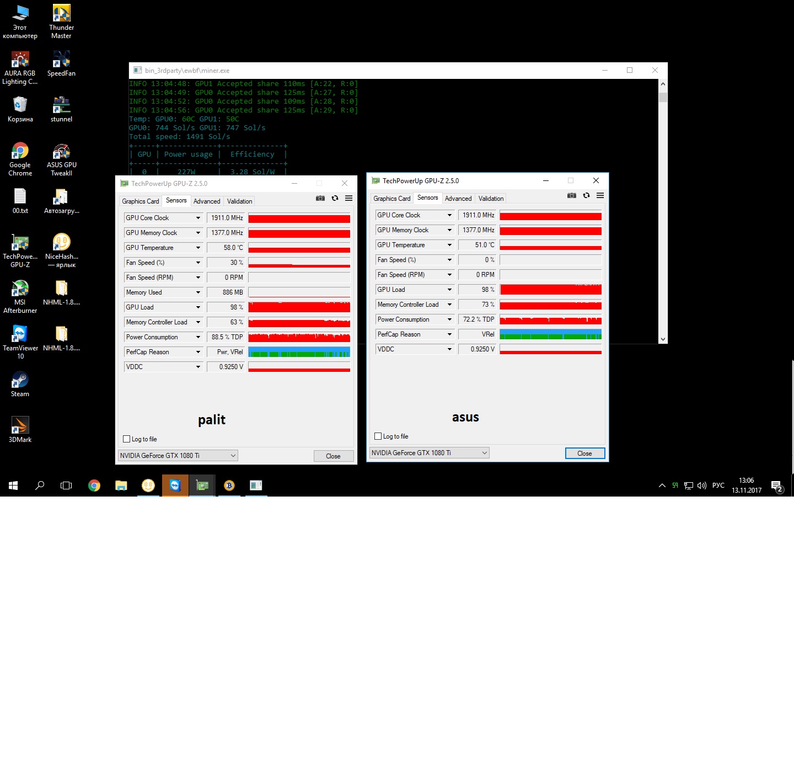
Task: Select the 00.txt file on desktop
Action: [x=20, y=201]
